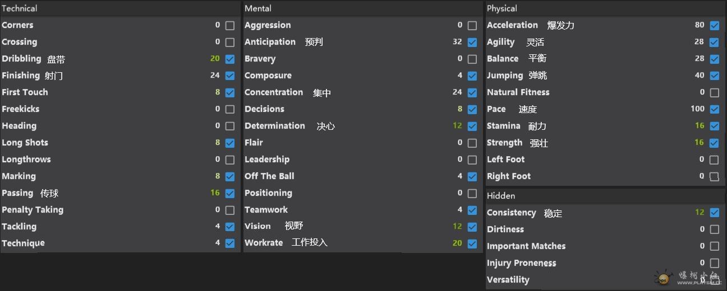Toggle the Finishing checkbox off
This screenshot has width=727, height=291.
coord(230,76)
